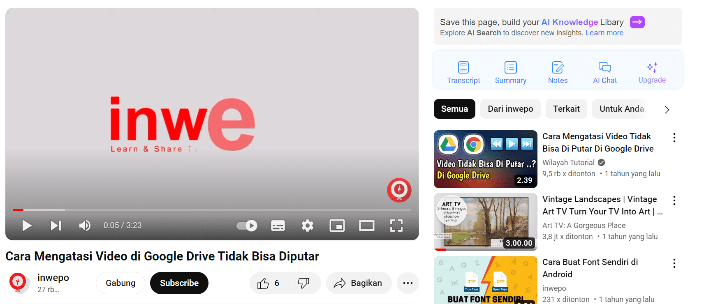
Task: Open video settings gear
Action: (x=308, y=226)
